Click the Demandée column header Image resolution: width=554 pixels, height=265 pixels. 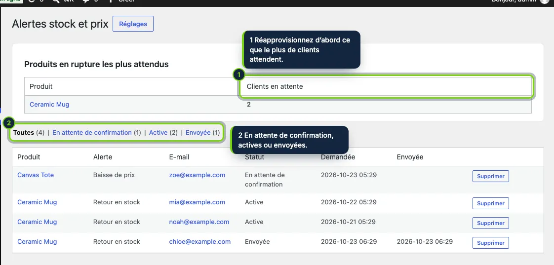coord(338,157)
